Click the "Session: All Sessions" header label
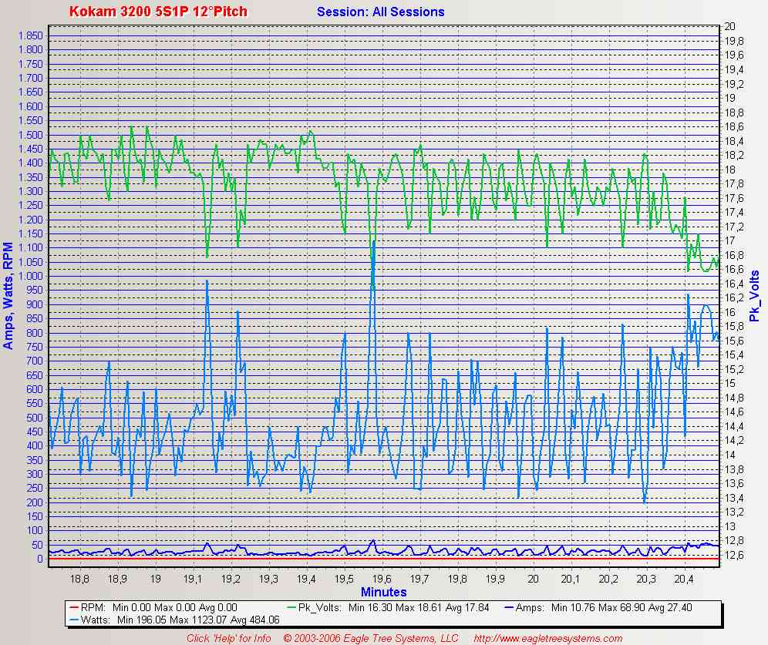This screenshot has height=645, width=768. tap(380, 12)
